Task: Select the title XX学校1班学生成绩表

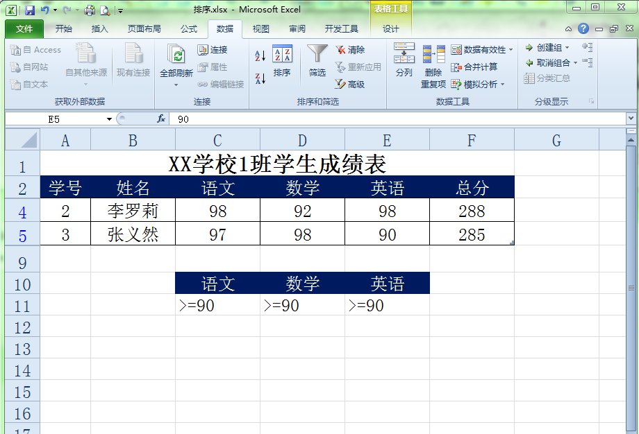Action: 277,164
